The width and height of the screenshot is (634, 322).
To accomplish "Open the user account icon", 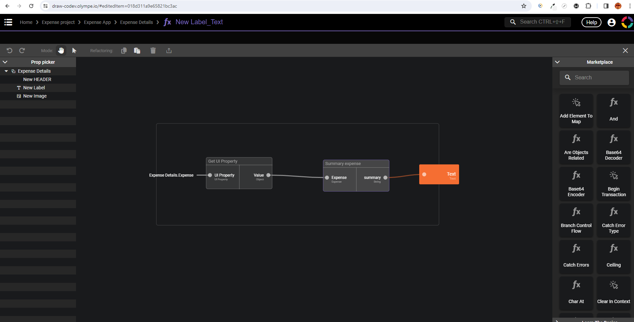I will 611,22.
